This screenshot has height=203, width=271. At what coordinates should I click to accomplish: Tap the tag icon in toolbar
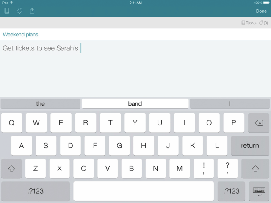tap(19, 11)
